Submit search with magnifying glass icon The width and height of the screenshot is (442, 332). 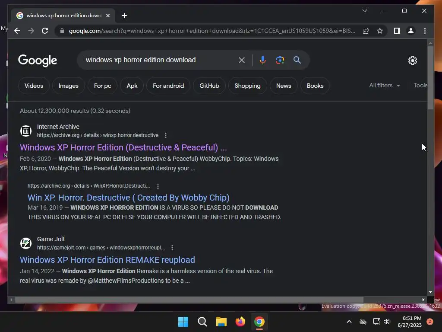pos(297,60)
